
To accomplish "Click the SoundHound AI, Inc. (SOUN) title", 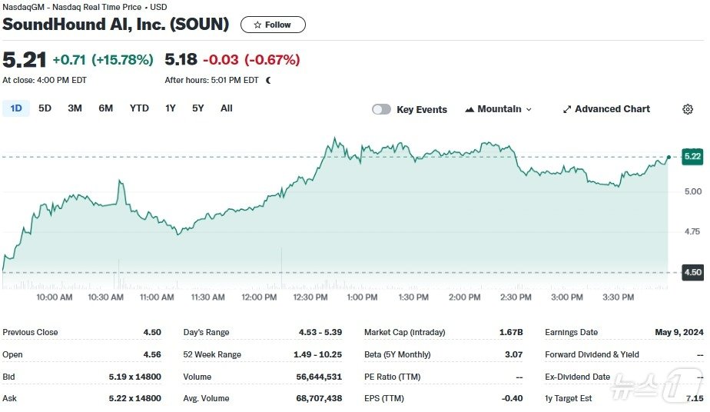I will (116, 25).
